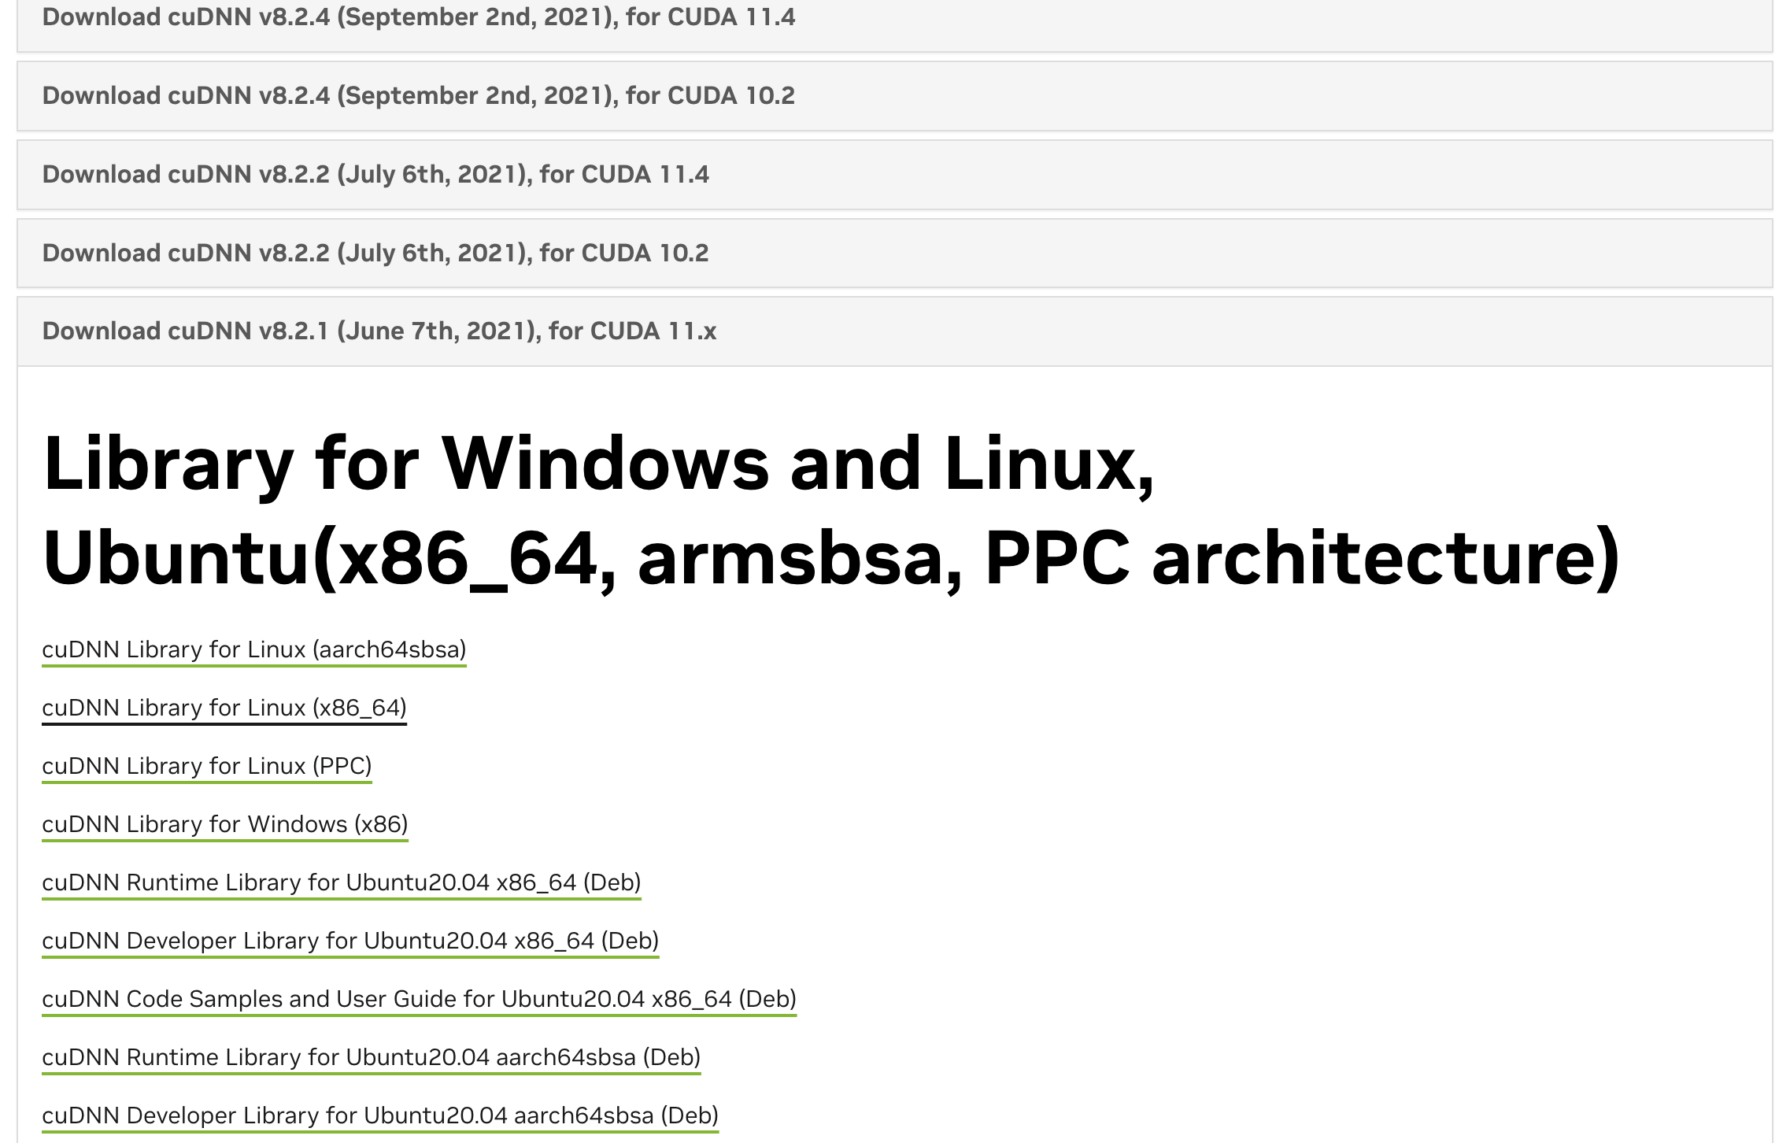
Task: Download cuDNN Library for Linux (x86_64)
Action: pyautogui.click(x=224, y=708)
